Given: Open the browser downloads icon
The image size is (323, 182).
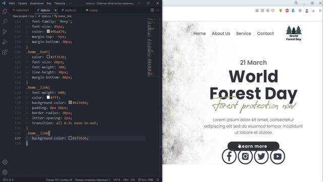Looking at the screenshot, I should 313,11.
